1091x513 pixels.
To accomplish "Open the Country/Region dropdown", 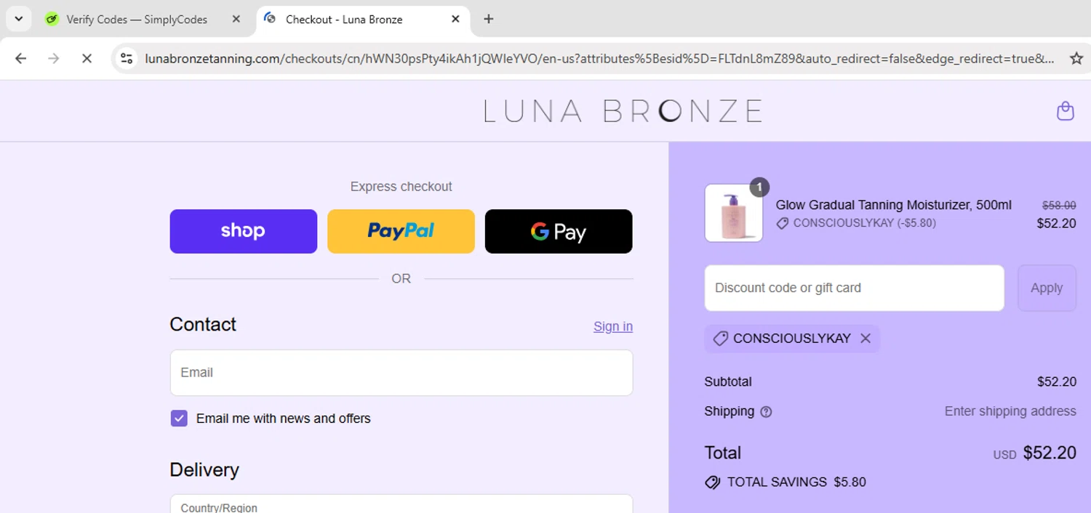I will (401, 504).
